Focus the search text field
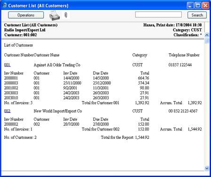This screenshot has height=177, width=211. [158, 15]
